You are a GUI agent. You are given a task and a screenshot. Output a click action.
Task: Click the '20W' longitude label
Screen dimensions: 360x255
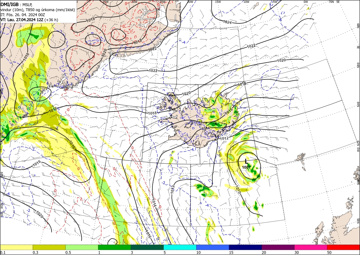(x=190, y=2)
